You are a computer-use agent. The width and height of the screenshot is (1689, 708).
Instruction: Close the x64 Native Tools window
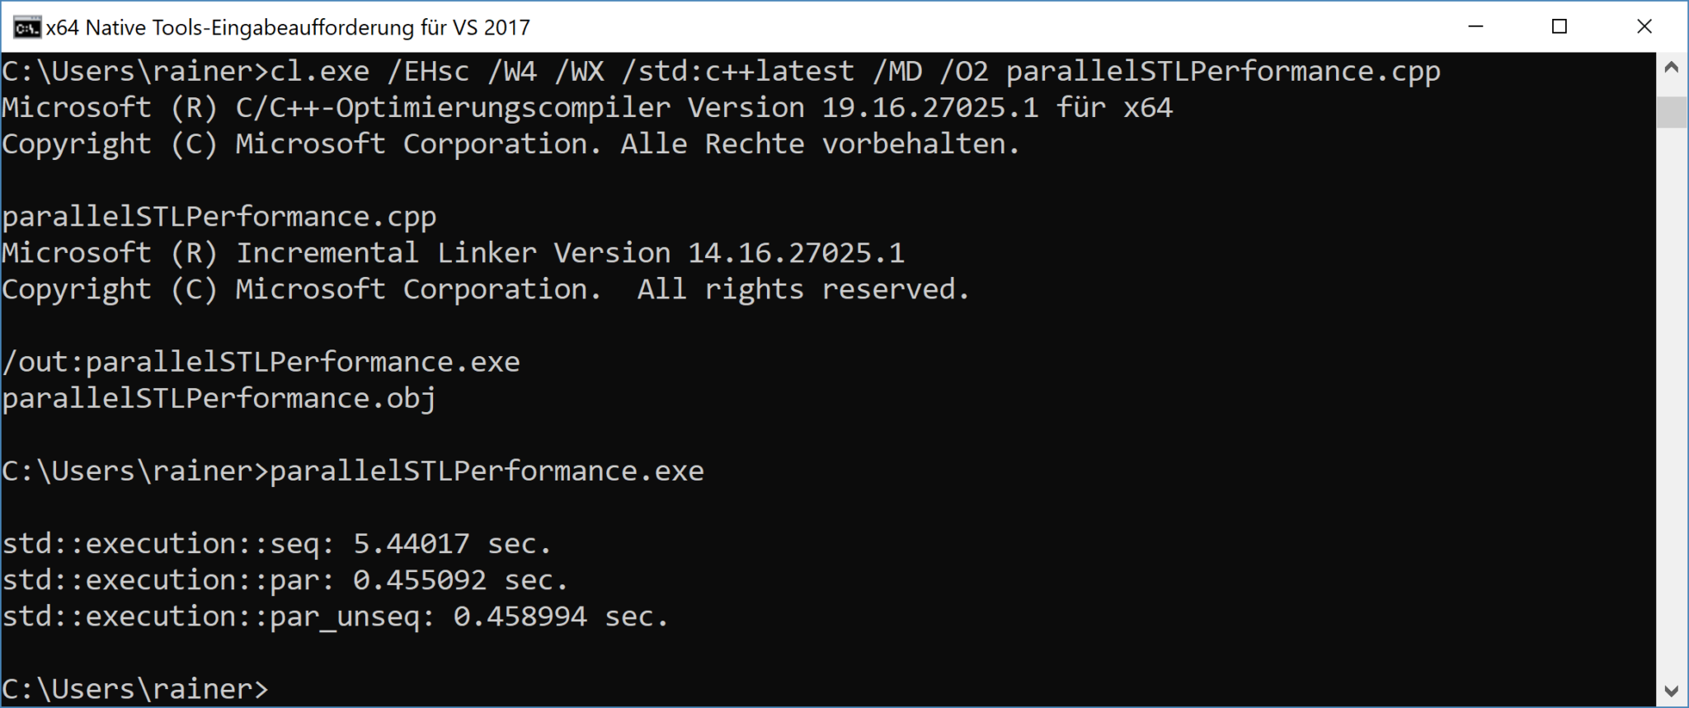[1644, 27]
